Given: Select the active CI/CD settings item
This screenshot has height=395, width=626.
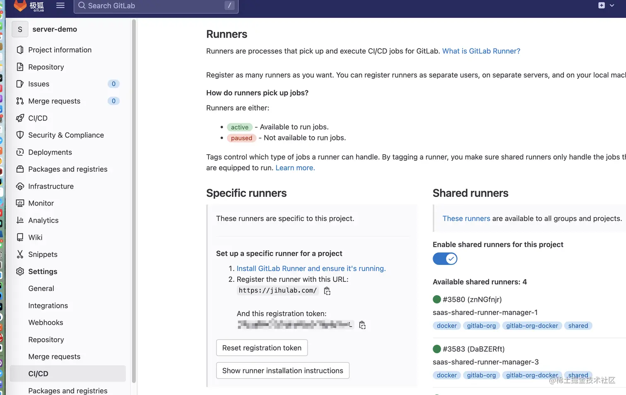Looking at the screenshot, I should click(x=68, y=373).
